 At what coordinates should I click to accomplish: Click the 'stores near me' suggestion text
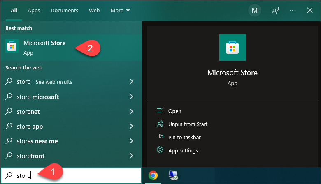pos(37,141)
